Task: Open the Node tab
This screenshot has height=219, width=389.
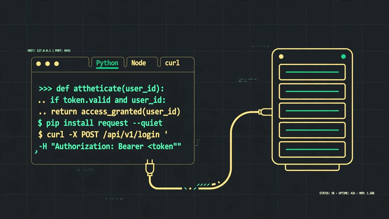Action: click(x=139, y=63)
